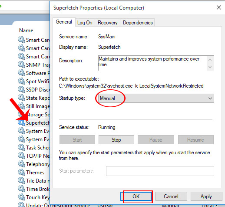225x207 pixels.
Task: Click the SysMain service name value
Action: [x=107, y=37]
